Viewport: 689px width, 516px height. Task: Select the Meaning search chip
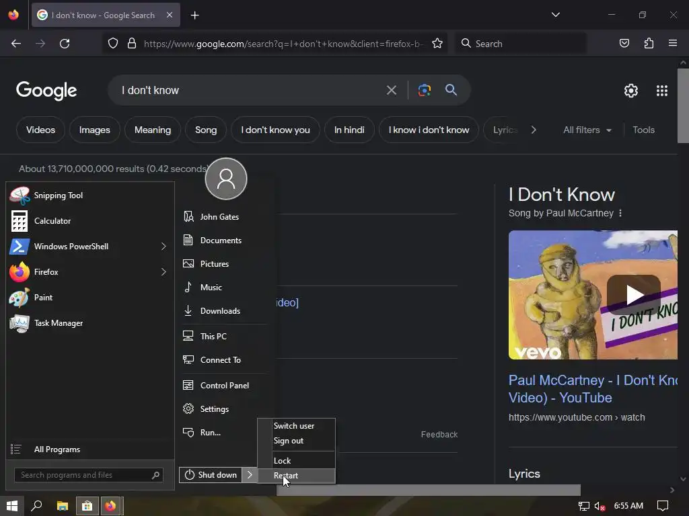153,130
